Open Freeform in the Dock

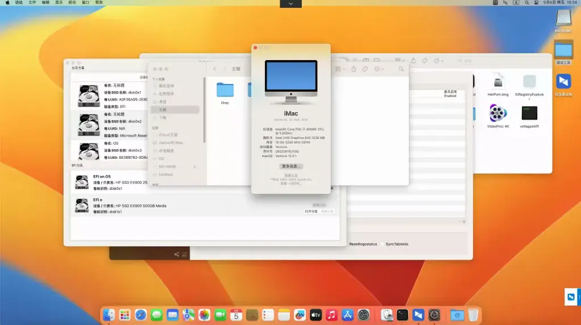pos(300,315)
